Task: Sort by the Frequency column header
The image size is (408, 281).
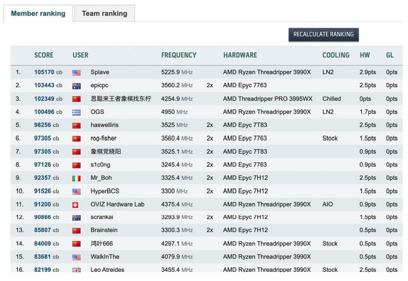Action: pos(179,55)
